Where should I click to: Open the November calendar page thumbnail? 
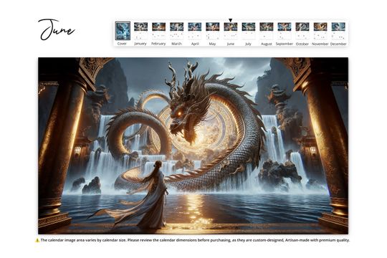click(x=320, y=31)
